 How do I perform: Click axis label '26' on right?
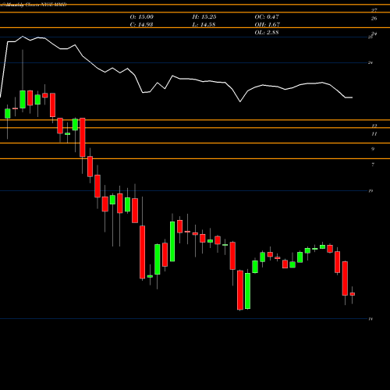(374, 19)
